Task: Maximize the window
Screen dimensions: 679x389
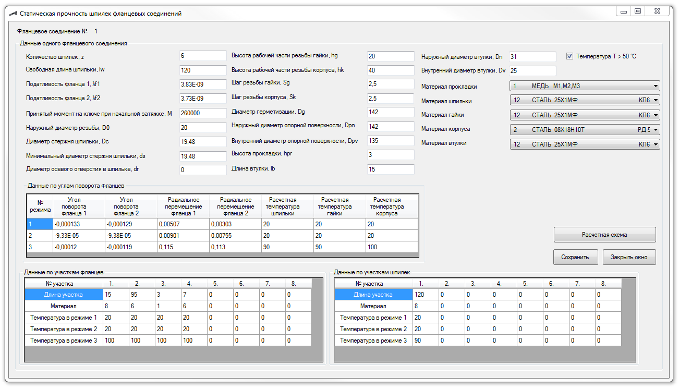Action: pyautogui.click(x=637, y=11)
